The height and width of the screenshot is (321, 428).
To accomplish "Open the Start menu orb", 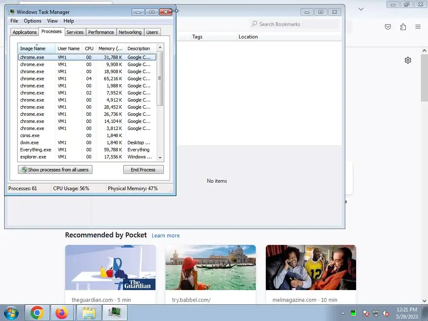I will tap(11, 313).
